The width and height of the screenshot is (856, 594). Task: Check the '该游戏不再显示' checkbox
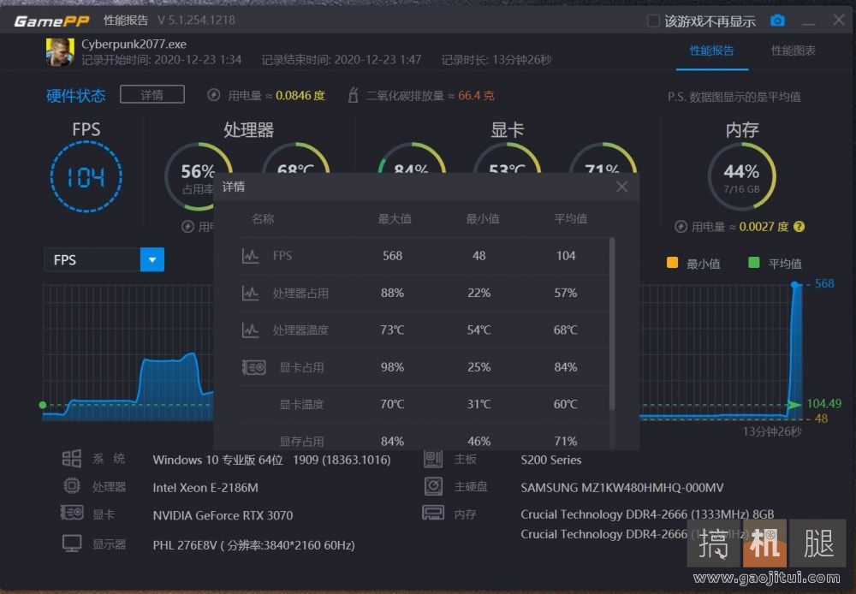point(653,21)
